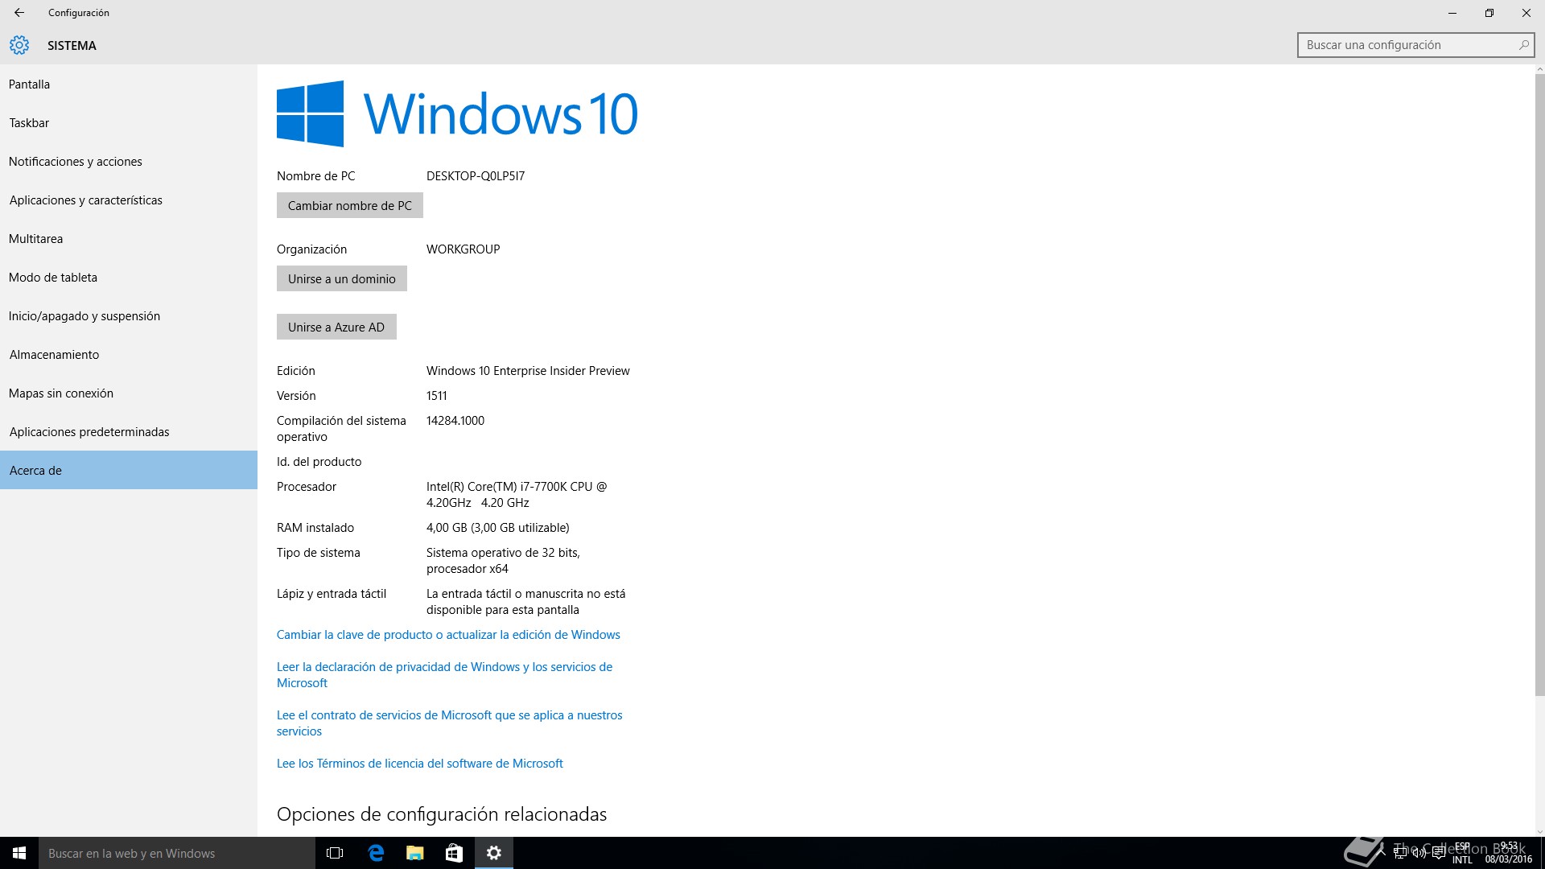Open Términos de licencia del software link
Image resolution: width=1545 pixels, height=869 pixels.
tap(419, 764)
